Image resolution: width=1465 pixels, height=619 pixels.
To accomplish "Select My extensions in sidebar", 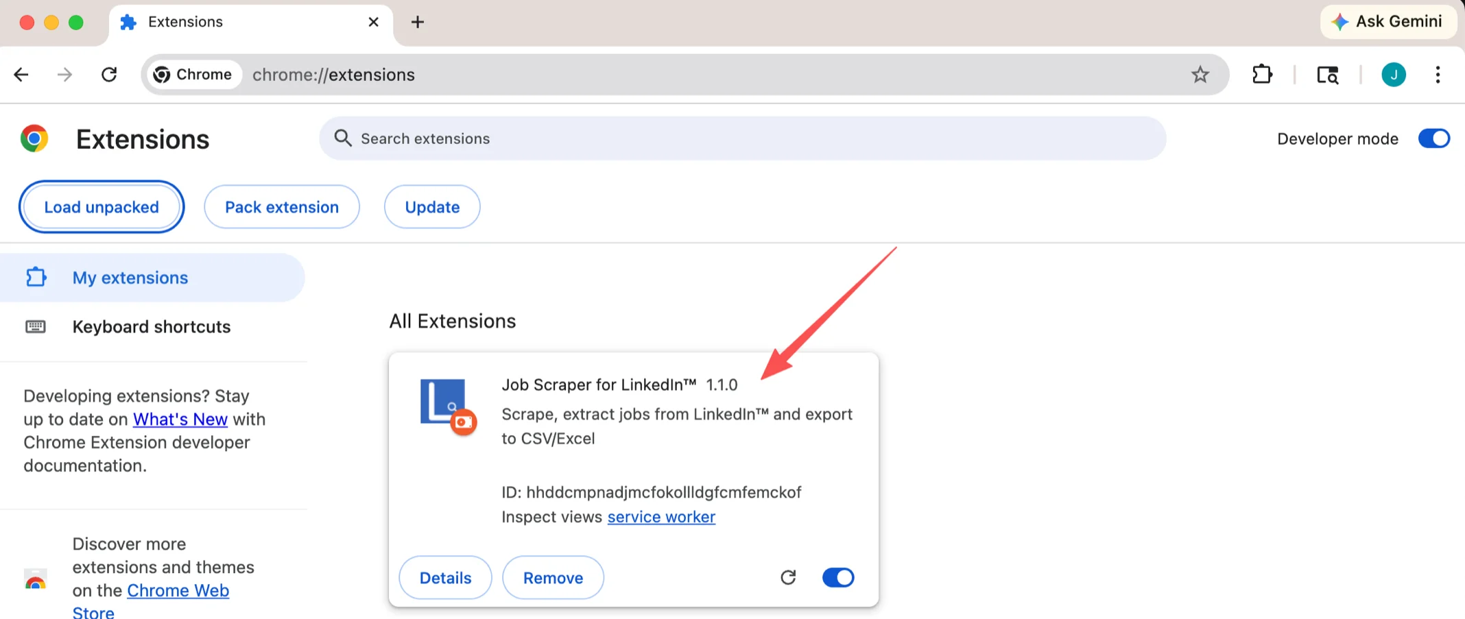I will point(130,278).
